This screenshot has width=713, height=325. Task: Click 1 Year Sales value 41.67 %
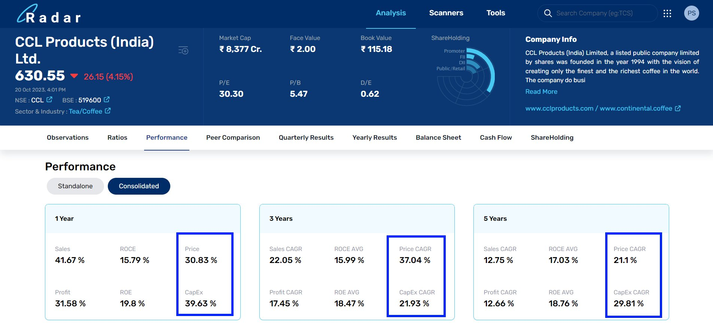click(x=70, y=260)
